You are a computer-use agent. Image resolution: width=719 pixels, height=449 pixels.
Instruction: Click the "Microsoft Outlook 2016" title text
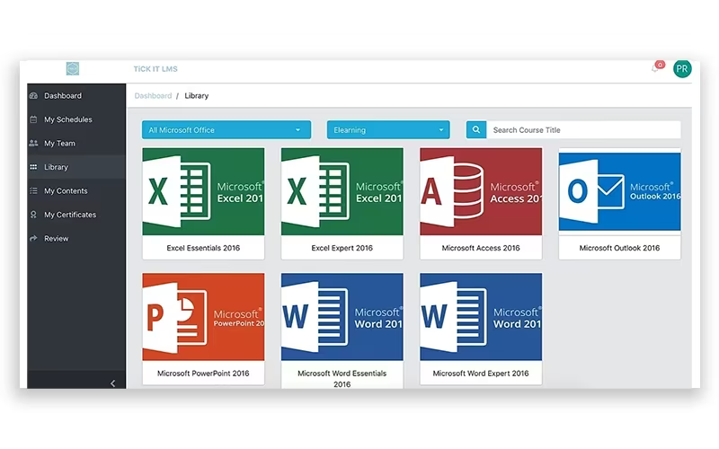pos(619,248)
